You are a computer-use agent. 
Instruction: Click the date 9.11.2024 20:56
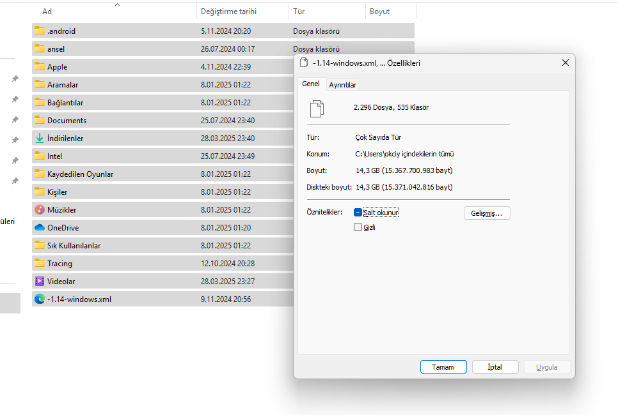tap(226, 299)
